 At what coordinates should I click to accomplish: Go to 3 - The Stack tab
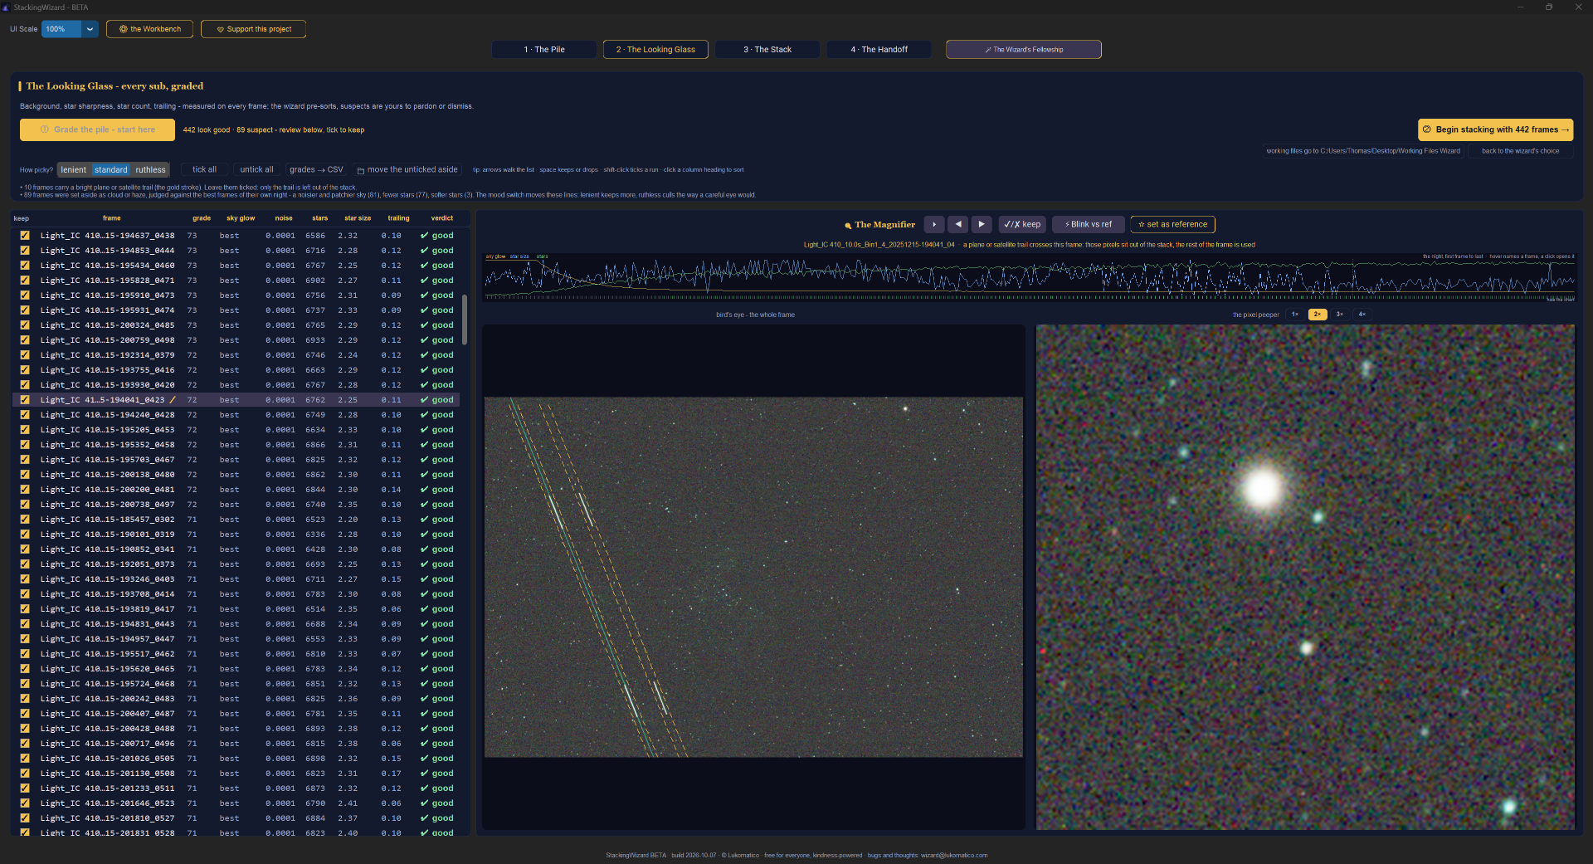(x=767, y=50)
